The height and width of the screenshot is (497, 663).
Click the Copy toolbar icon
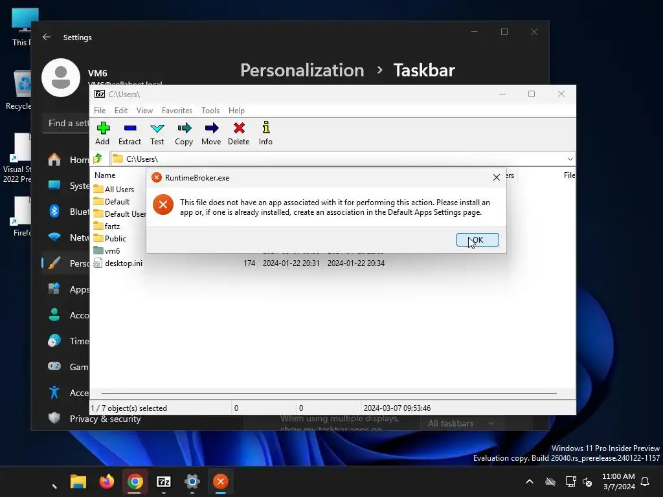[x=184, y=133]
